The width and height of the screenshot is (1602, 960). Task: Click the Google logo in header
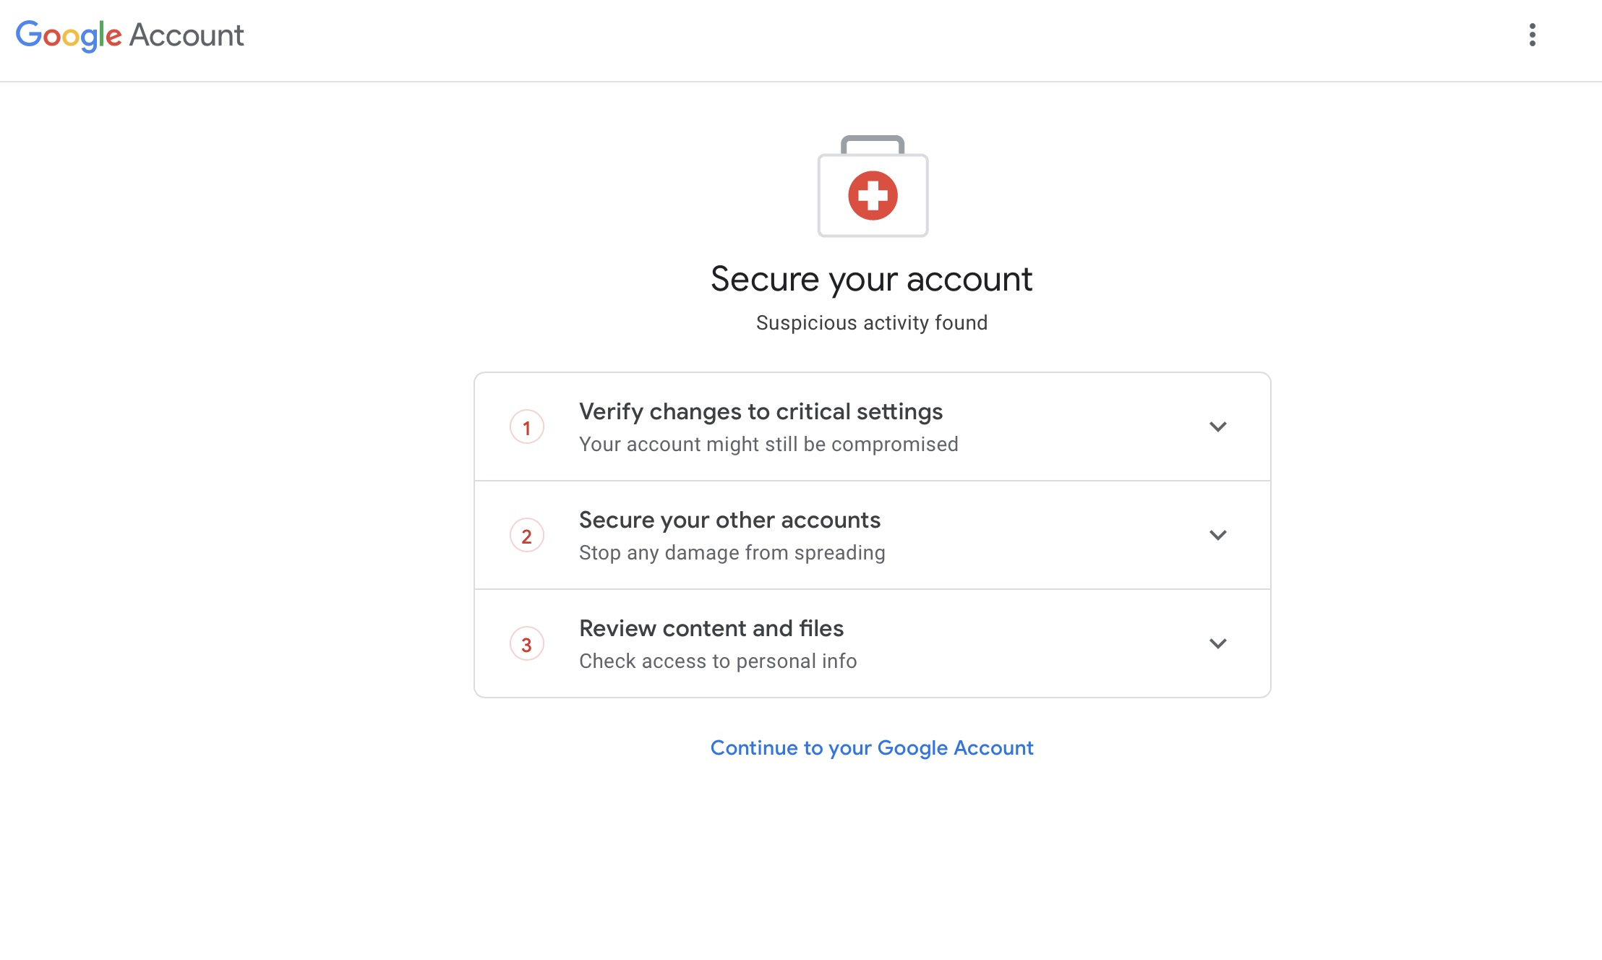69,35
